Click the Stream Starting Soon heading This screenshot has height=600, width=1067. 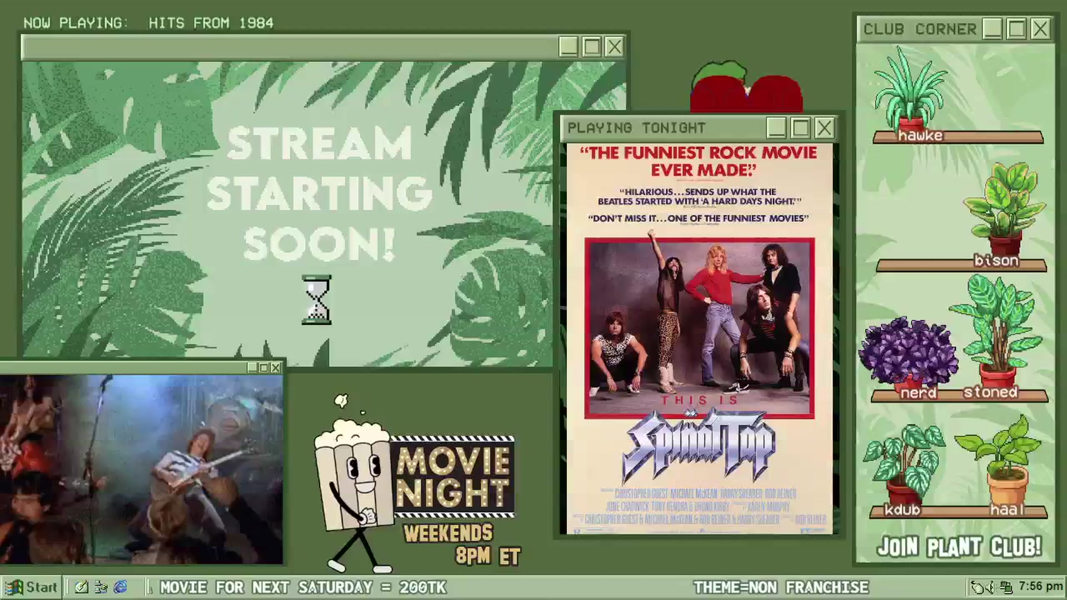coord(319,193)
